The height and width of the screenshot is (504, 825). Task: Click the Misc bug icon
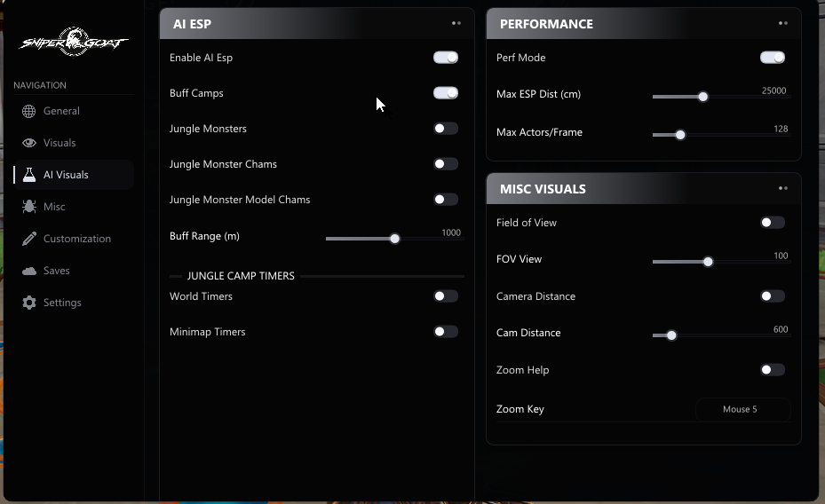(29, 207)
